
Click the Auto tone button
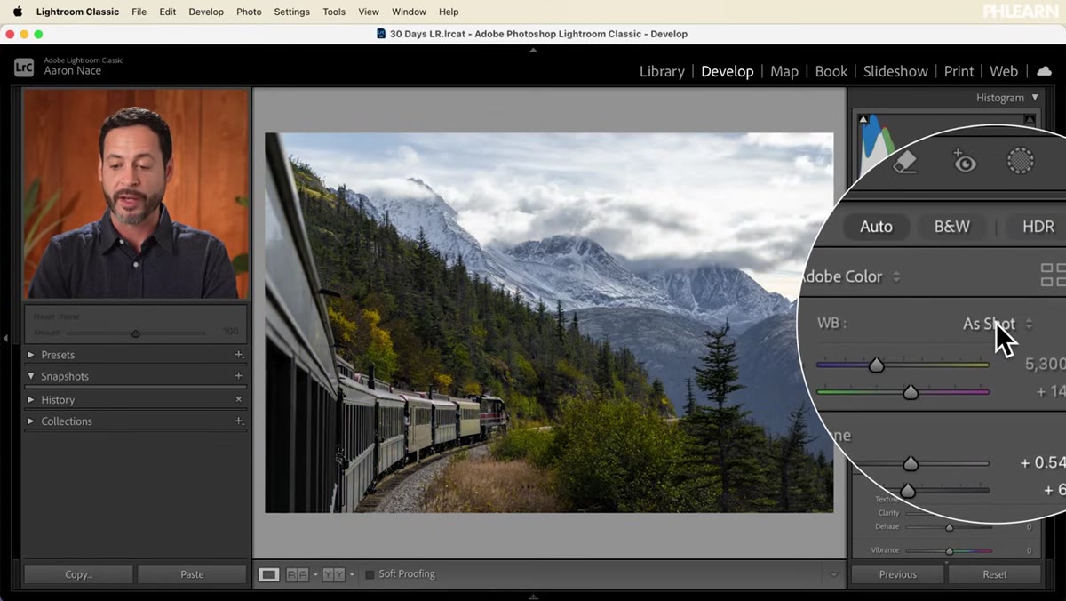(876, 227)
